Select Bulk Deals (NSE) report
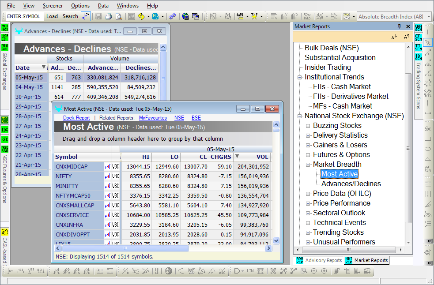434x285 pixels. (x=332, y=48)
